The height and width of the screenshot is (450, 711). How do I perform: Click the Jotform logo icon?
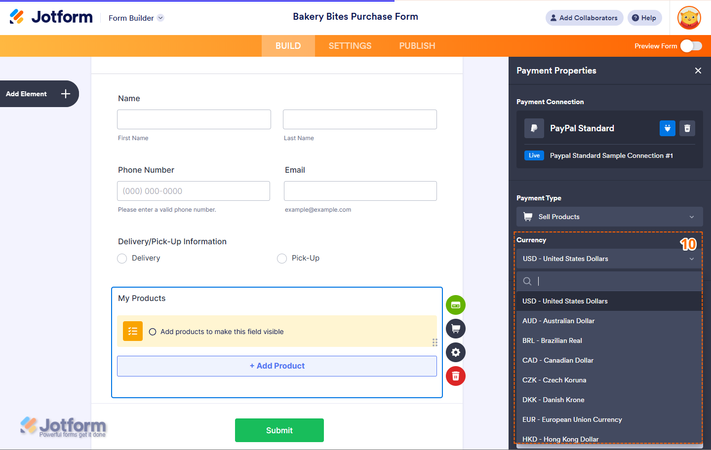click(x=17, y=17)
